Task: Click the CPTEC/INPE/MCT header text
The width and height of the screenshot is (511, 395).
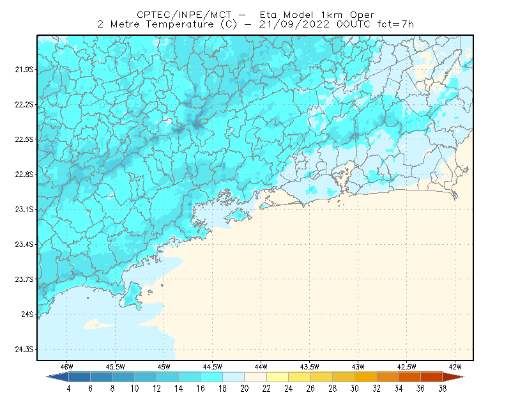Action: coord(184,15)
